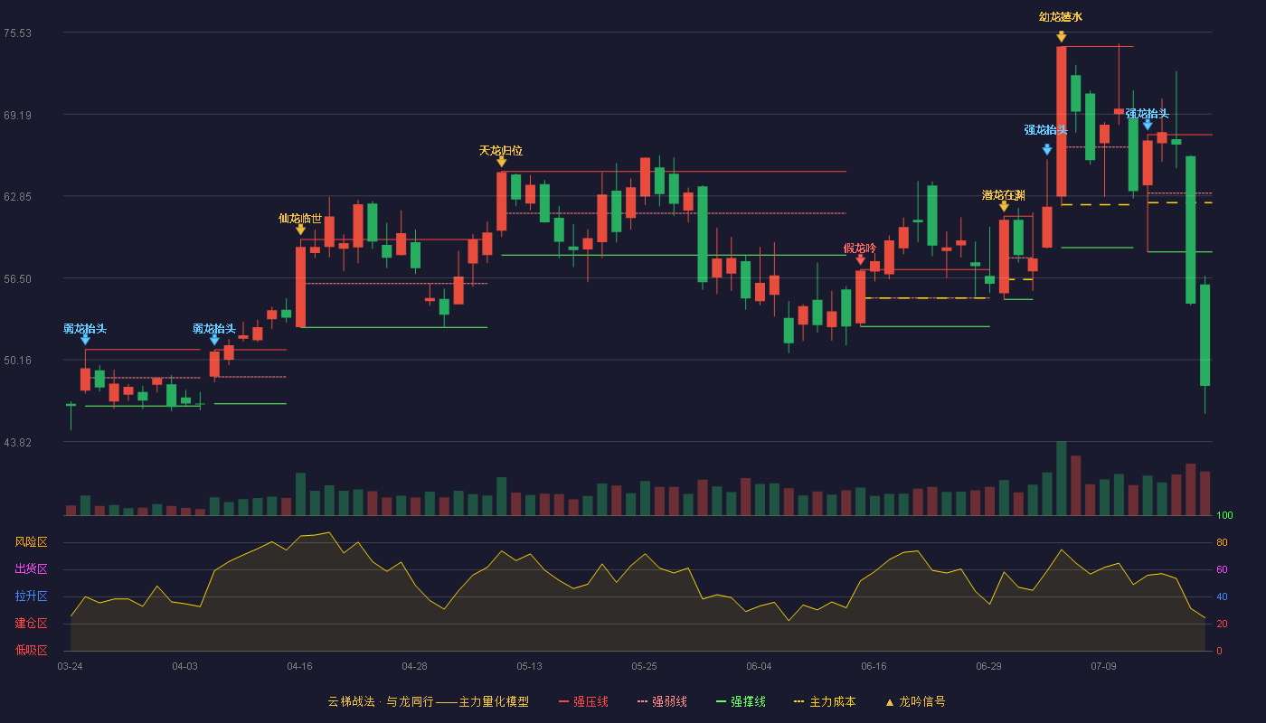Toggle the 主力成本 legend entry
The width and height of the screenshot is (1266, 723).
coord(825,701)
